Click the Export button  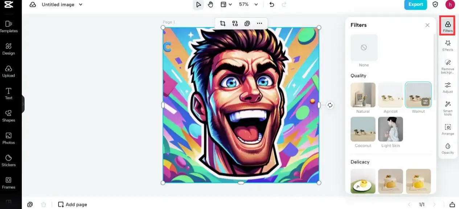click(415, 5)
